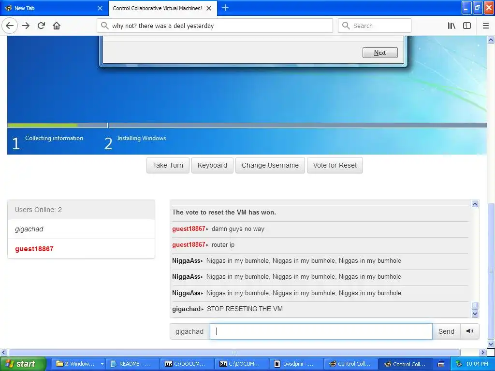Image resolution: width=495 pixels, height=371 pixels.
Task: Switch to the New Tab tab
Action: pos(54,8)
